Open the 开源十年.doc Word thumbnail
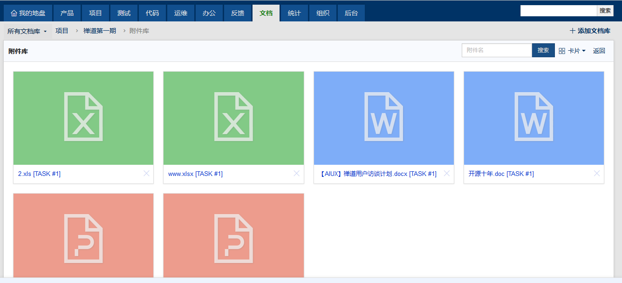622x283 pixels. [534, 118]
